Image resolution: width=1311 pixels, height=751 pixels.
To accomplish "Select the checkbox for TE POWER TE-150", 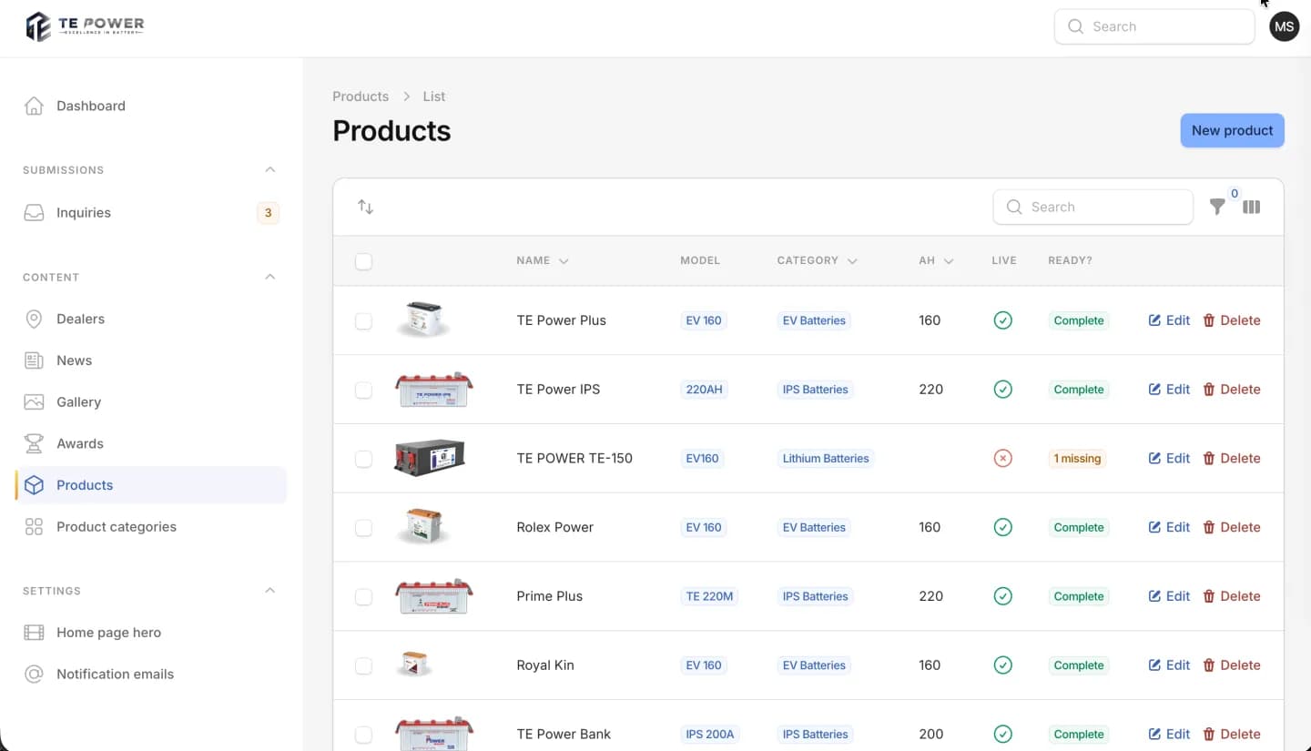I will 363,458.
